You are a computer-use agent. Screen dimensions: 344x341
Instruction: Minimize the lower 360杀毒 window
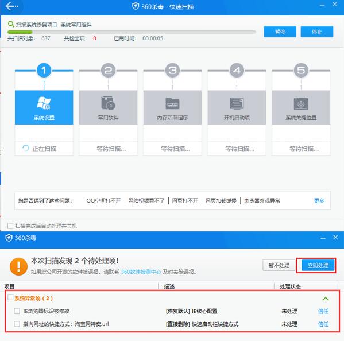(x=323, y=238)
